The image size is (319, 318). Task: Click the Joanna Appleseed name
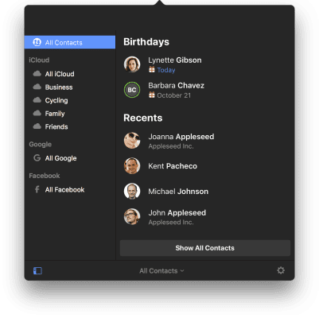click(x=181, y=137)
